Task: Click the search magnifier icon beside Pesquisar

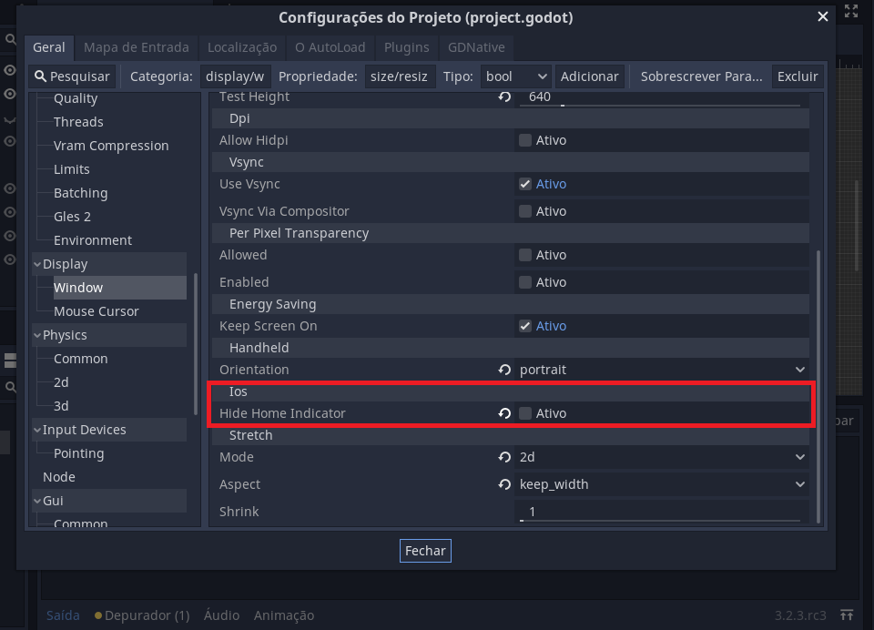Action: (x=40, y=76)
